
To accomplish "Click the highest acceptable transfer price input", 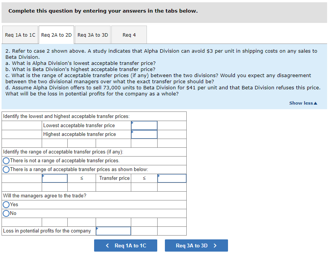I will [x=144, y=134].
